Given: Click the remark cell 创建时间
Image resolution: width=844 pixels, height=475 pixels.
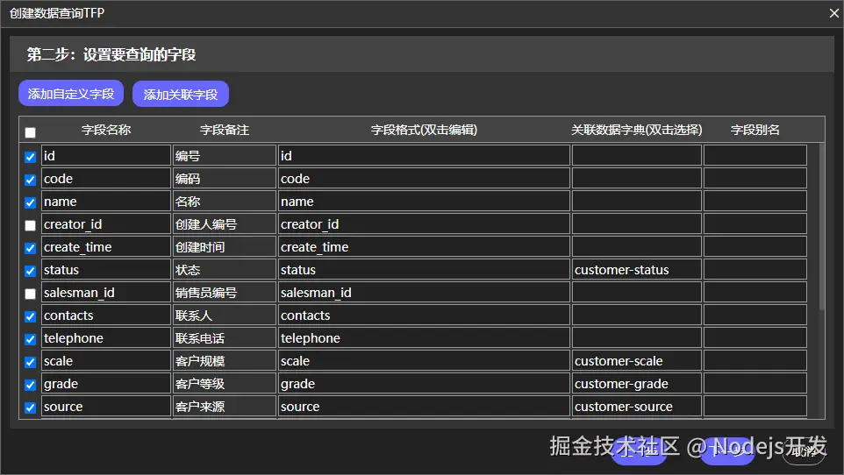Looking at the screenshot, I should coord(225,247).
